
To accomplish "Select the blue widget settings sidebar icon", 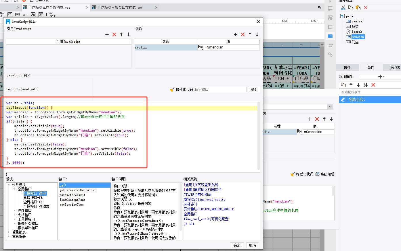I will click(330, 36).
